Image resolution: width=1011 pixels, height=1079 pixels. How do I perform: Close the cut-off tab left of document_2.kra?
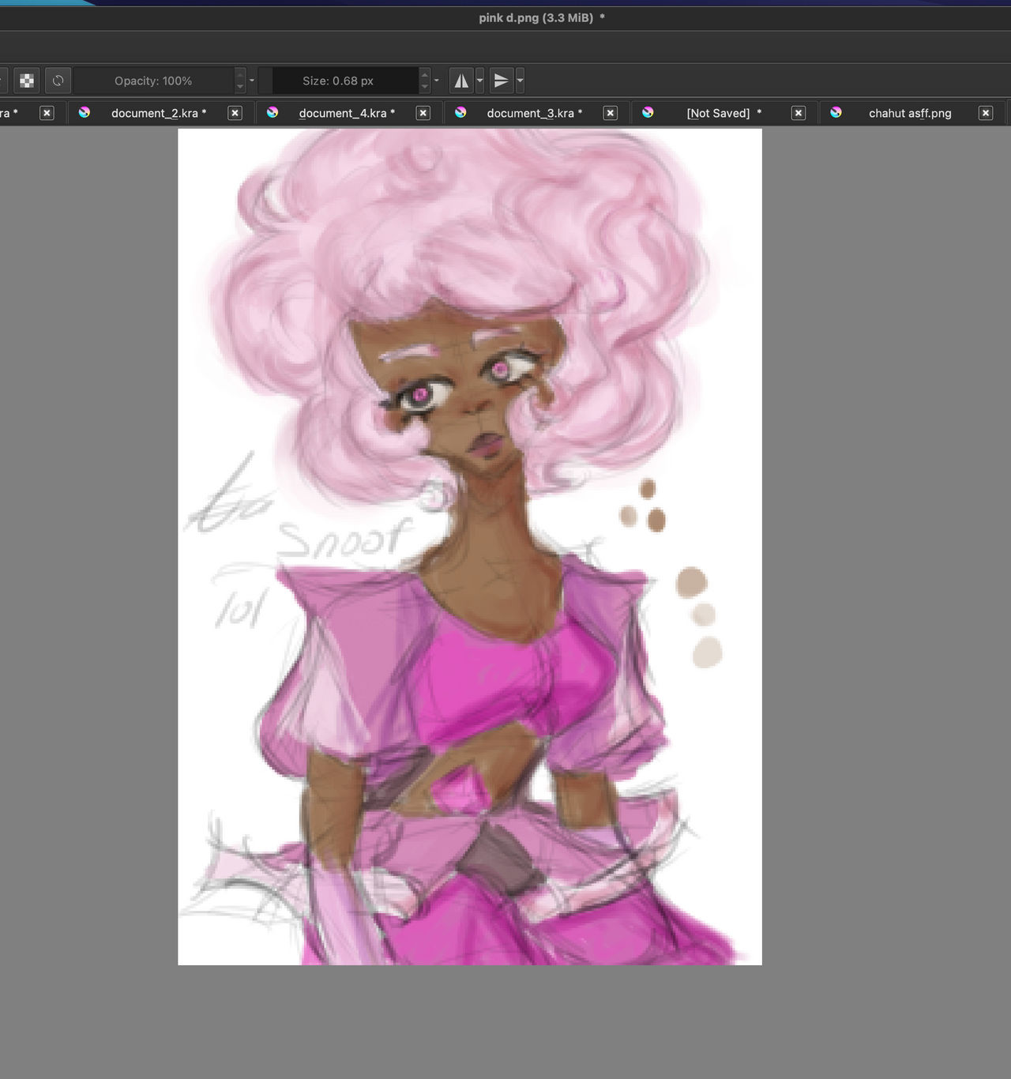[47, 113]
